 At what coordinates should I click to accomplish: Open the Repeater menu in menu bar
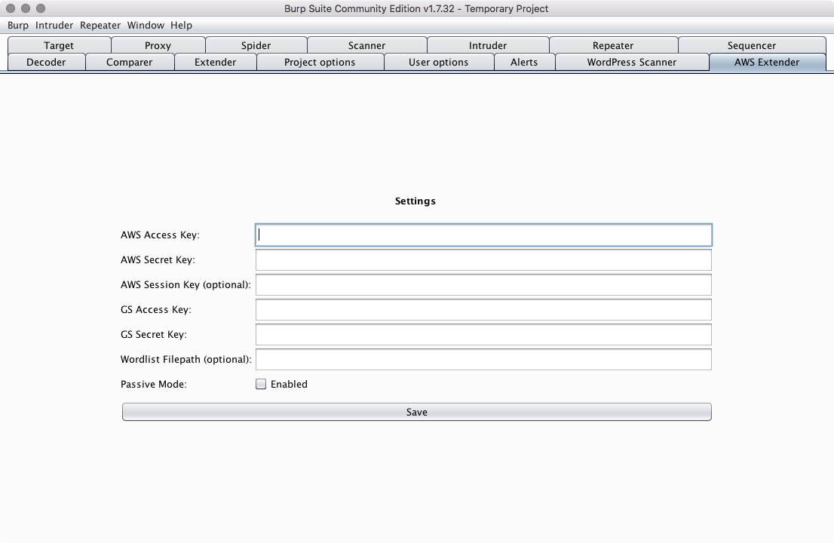tap(100, 25)
